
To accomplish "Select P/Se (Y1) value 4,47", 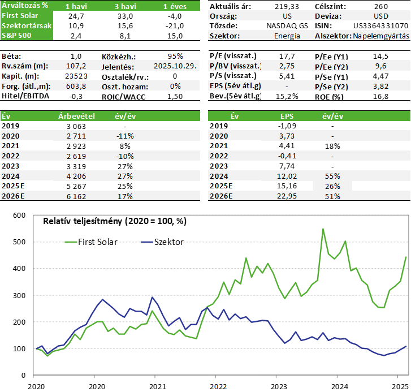I will coord(380,76).
